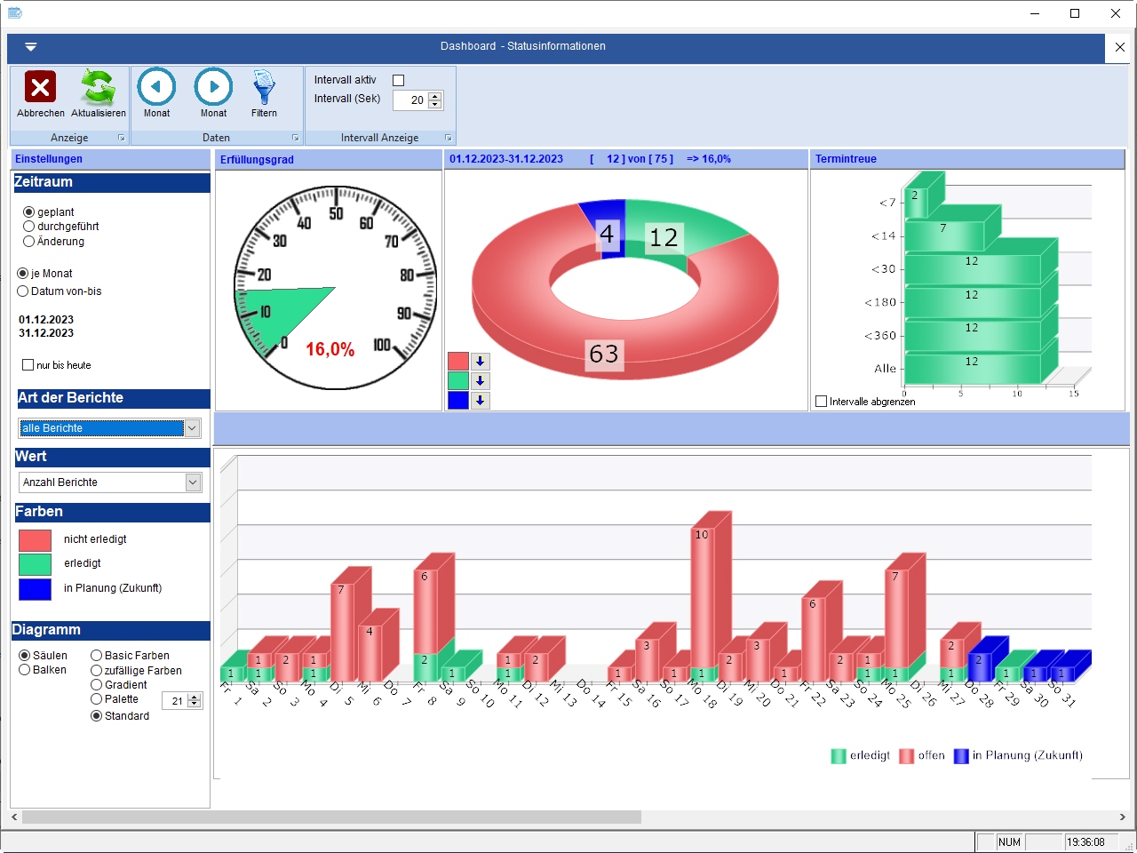The height and width of the screenshot is (853, 1137).
Task: Go to next Monat with right arrow
Action: point(213,87)
